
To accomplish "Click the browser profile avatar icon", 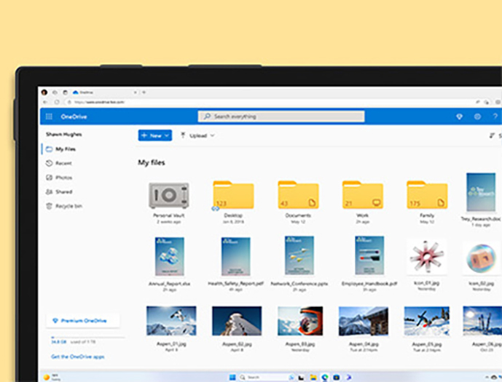I will coord(44,92).
